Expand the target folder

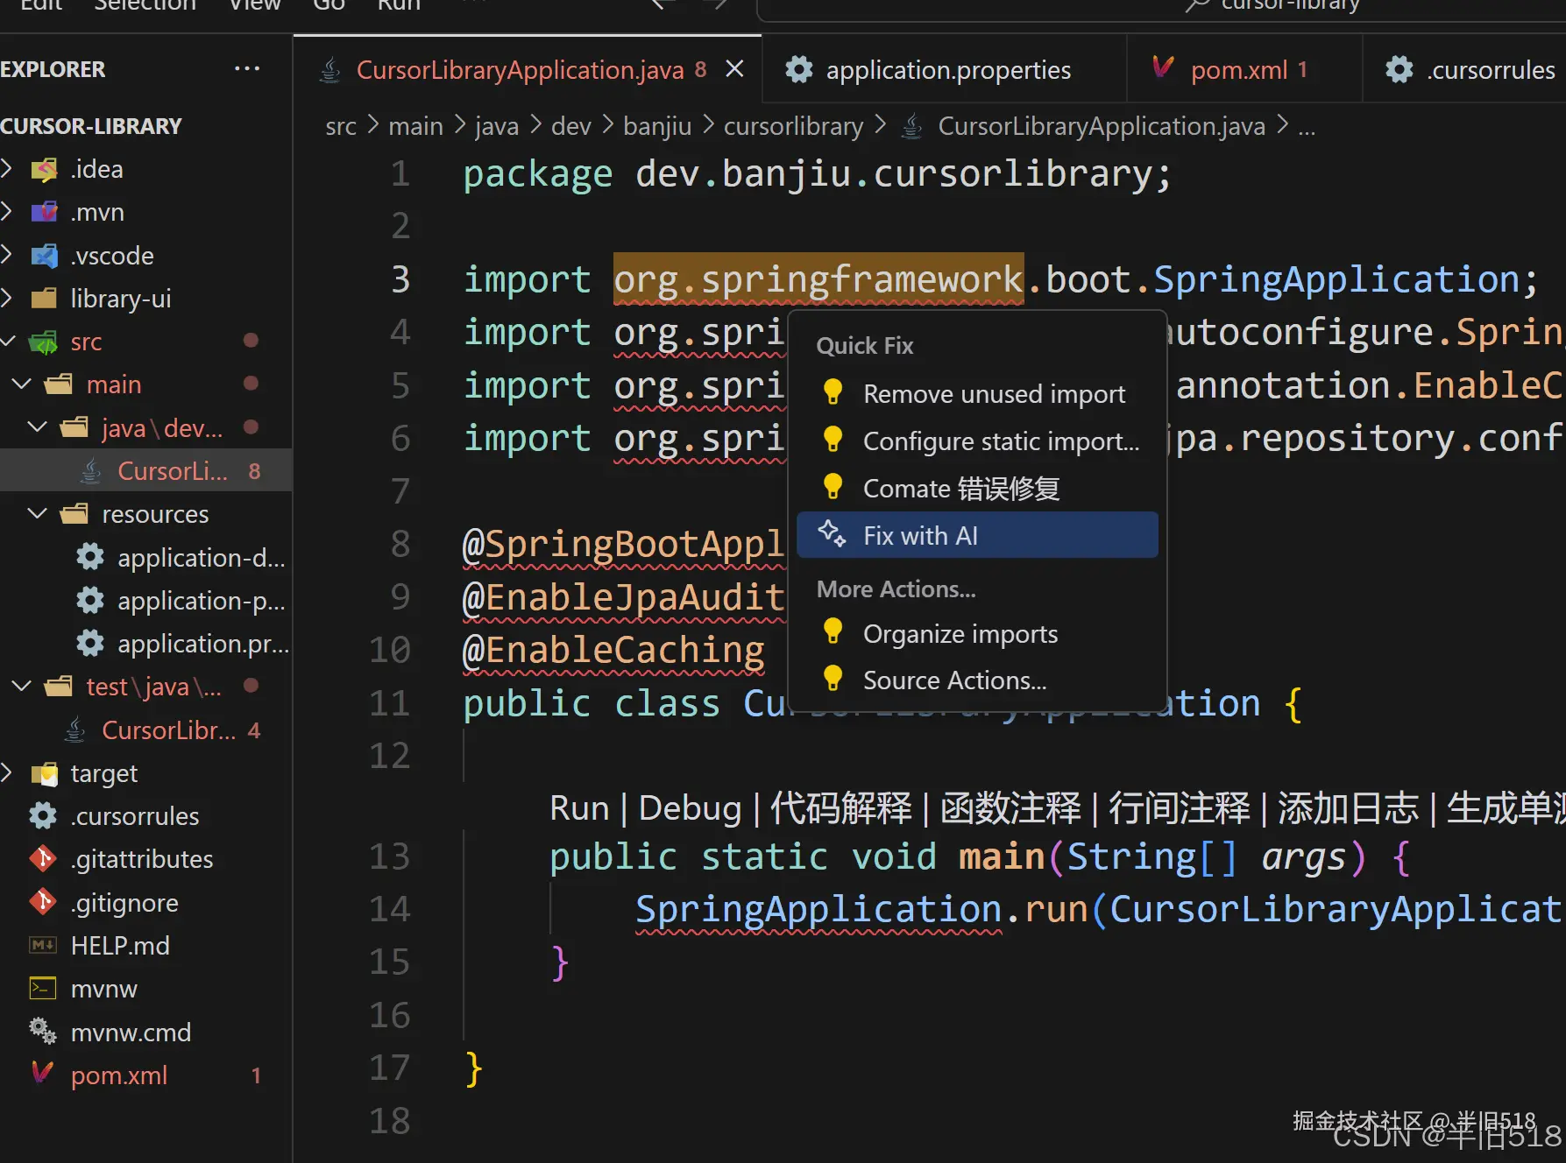[7, 772]
